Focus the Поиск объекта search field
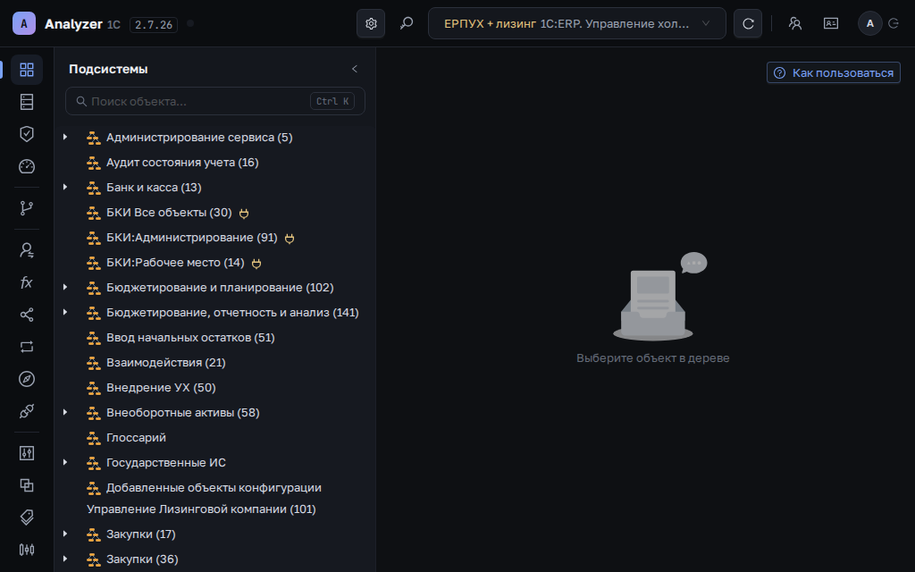This screenshot has width=915, height=572. coord(215,101)
